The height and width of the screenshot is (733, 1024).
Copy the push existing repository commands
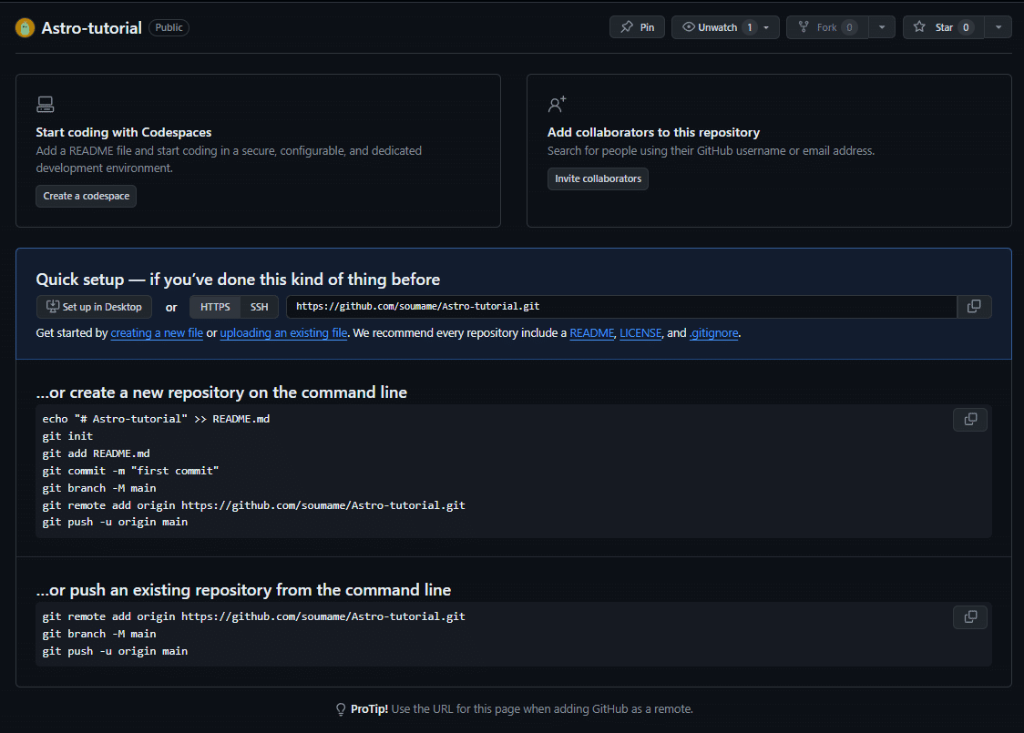(x=970, y=617)
